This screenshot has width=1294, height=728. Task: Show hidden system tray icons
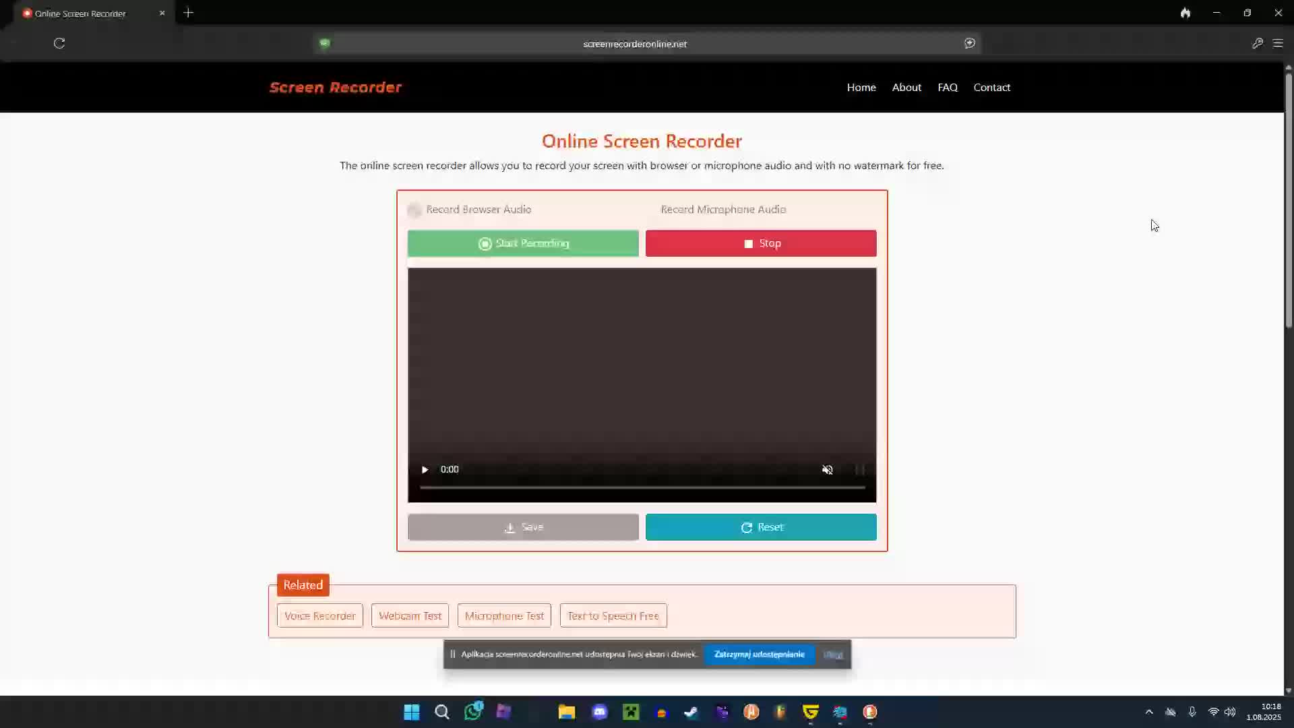tap(1149, 712)
